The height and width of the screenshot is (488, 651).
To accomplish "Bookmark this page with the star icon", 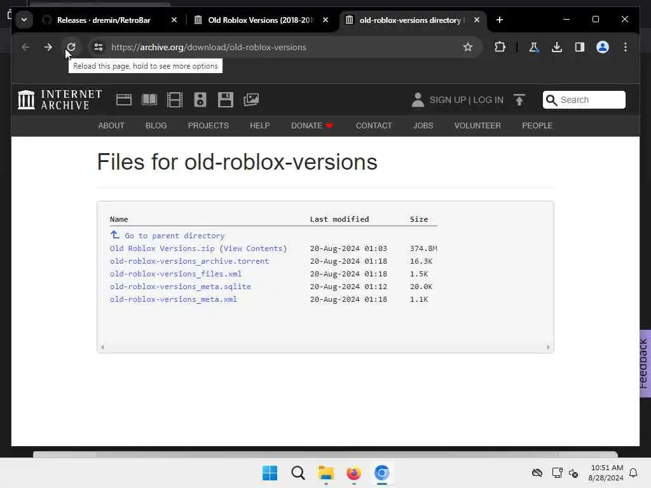I will 468,47.
